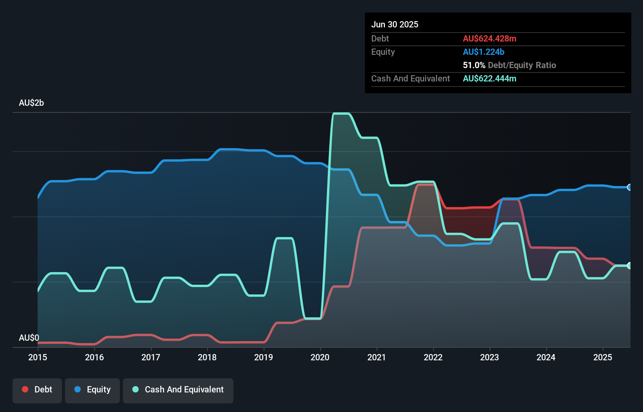Expand the Jun 30 2025 tooltip details
The height and width of the screenshot is (412, 643).
(395, 24)
